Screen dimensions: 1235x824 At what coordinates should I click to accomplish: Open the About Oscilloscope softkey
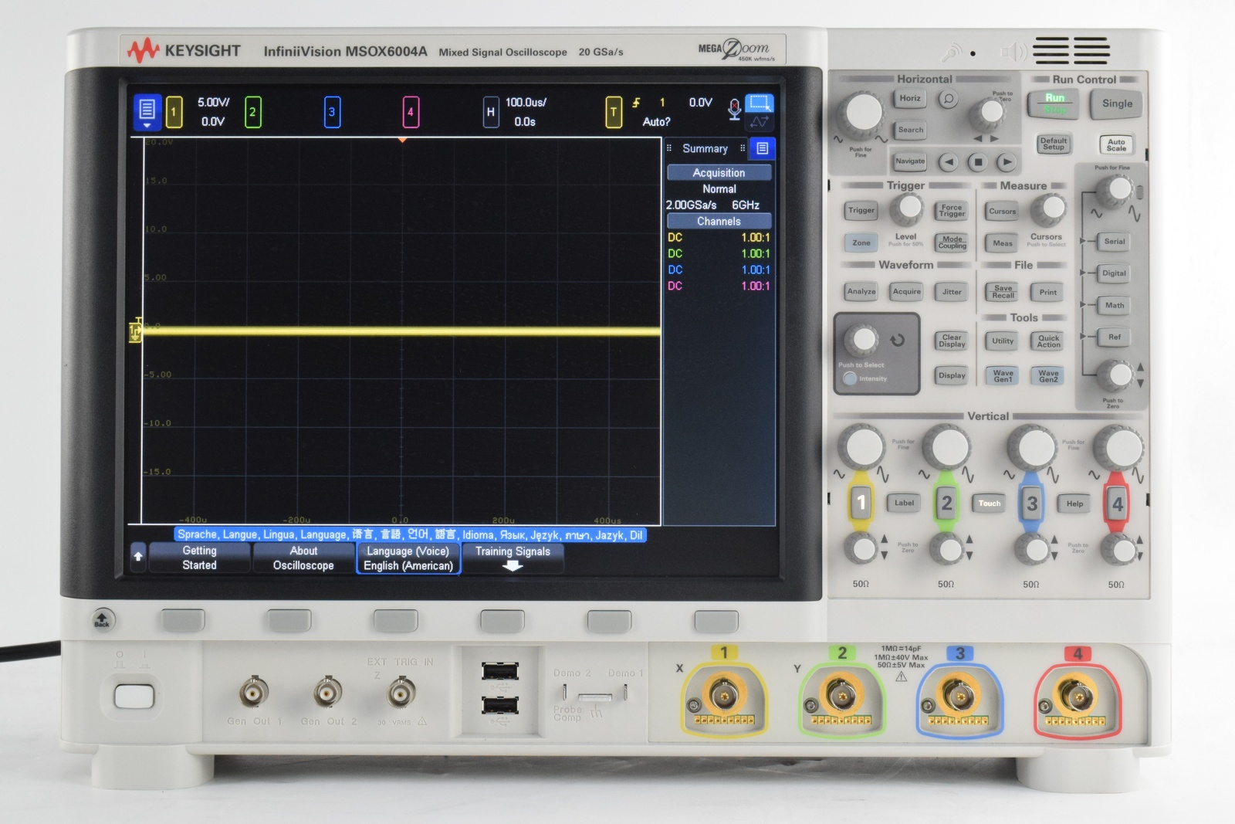(303, 558)
